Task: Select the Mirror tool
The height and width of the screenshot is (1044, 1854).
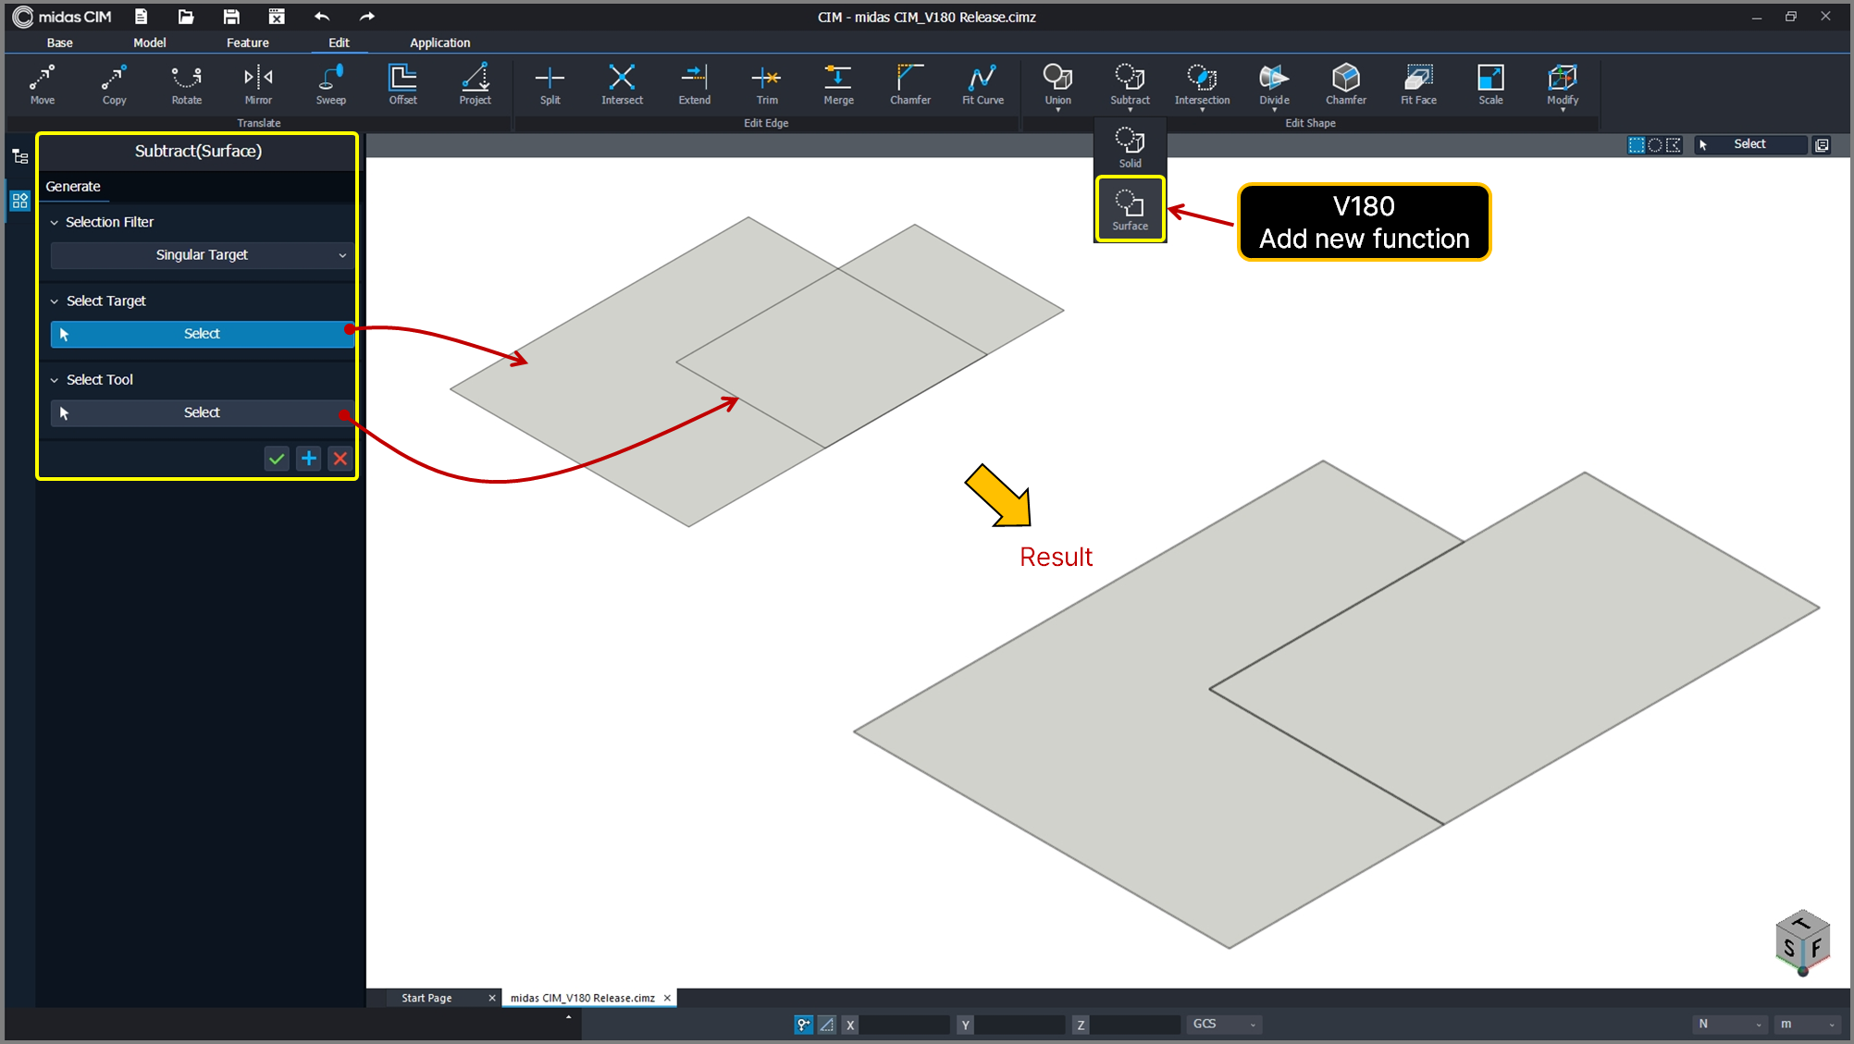Action: click(x=258, y=84)
